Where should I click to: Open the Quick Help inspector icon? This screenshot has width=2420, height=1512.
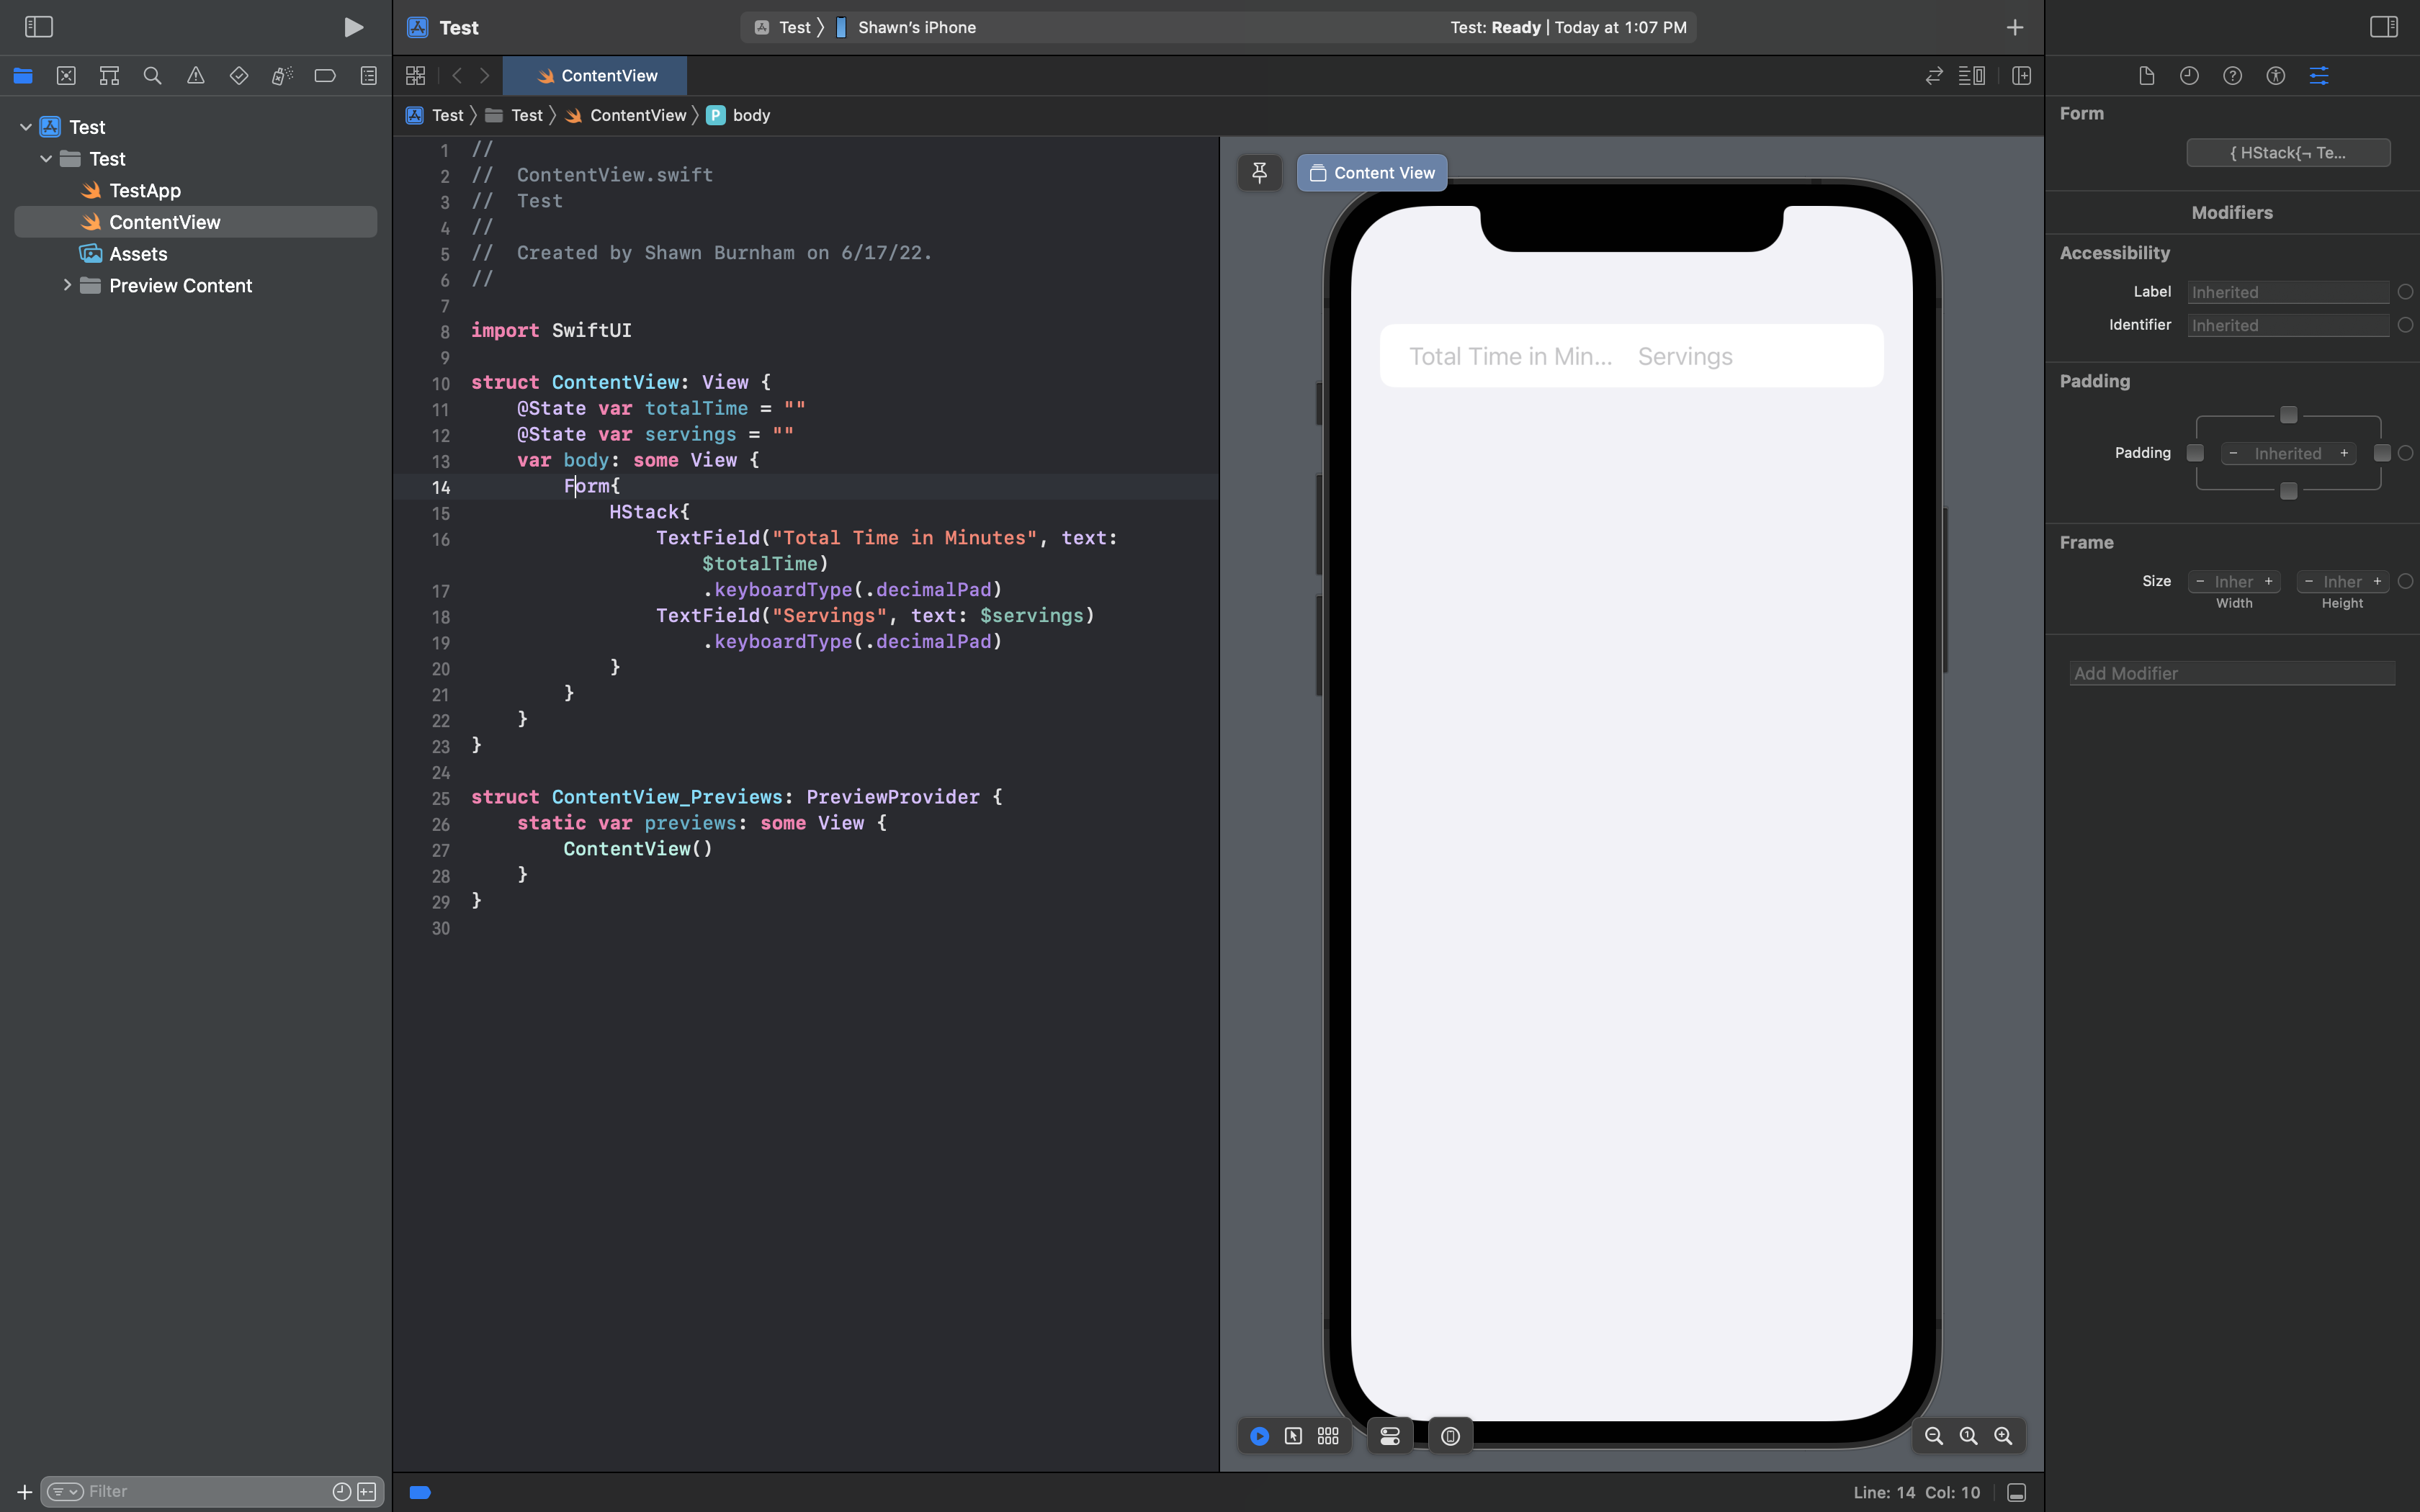[2232, 76]
